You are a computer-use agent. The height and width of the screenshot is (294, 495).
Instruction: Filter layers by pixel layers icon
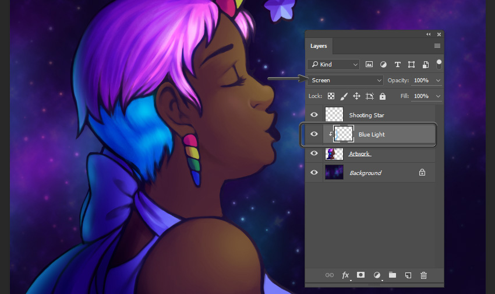tap(369, 65)
